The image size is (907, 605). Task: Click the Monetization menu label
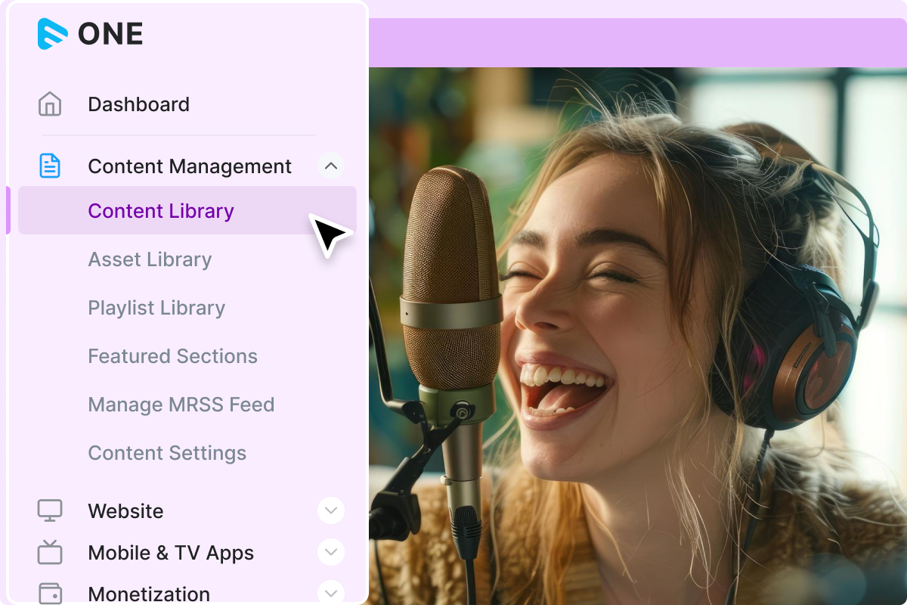coord(149,594)
